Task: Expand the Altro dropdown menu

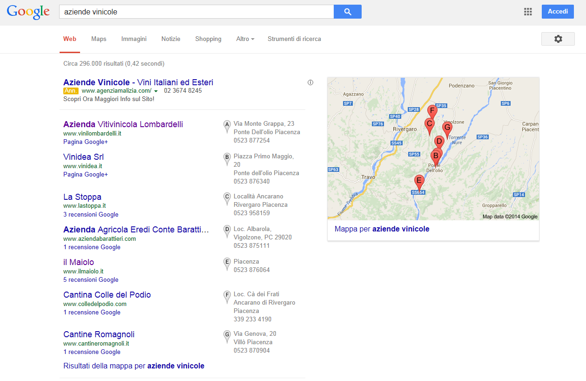Action: pos(245,39)
